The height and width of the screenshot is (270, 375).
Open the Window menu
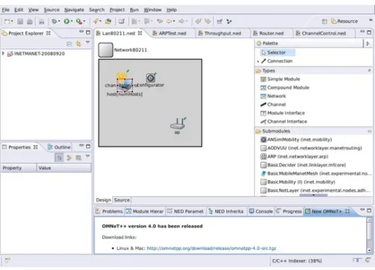(x=152, y=10)
